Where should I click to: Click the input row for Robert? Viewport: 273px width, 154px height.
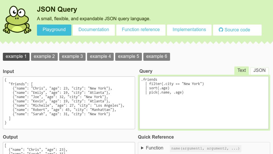(x=64, y=110)
